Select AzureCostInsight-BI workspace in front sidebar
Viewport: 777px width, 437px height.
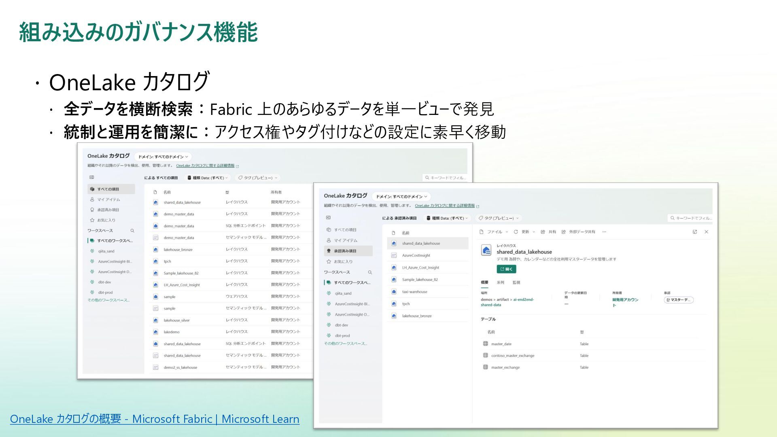[x=348, y=304]
